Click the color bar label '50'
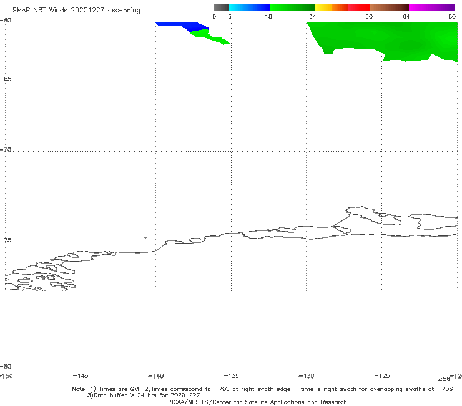This screenshot has width=462, height=406. pyautogui.click(x=369, y=17)
